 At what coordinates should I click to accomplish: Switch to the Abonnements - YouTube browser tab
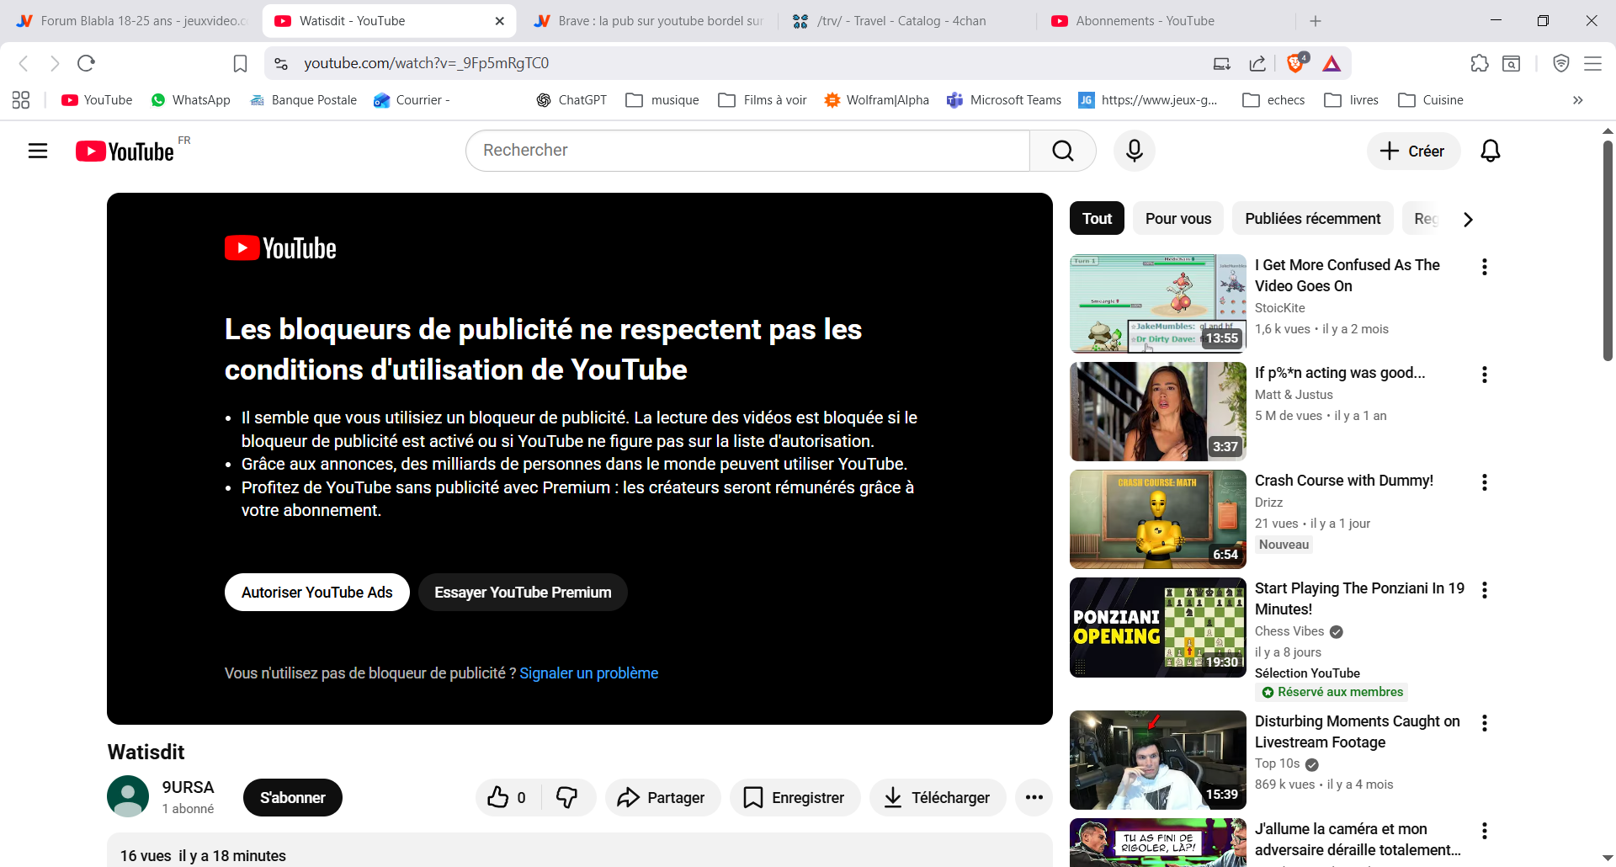click(x=1144, y=21)
